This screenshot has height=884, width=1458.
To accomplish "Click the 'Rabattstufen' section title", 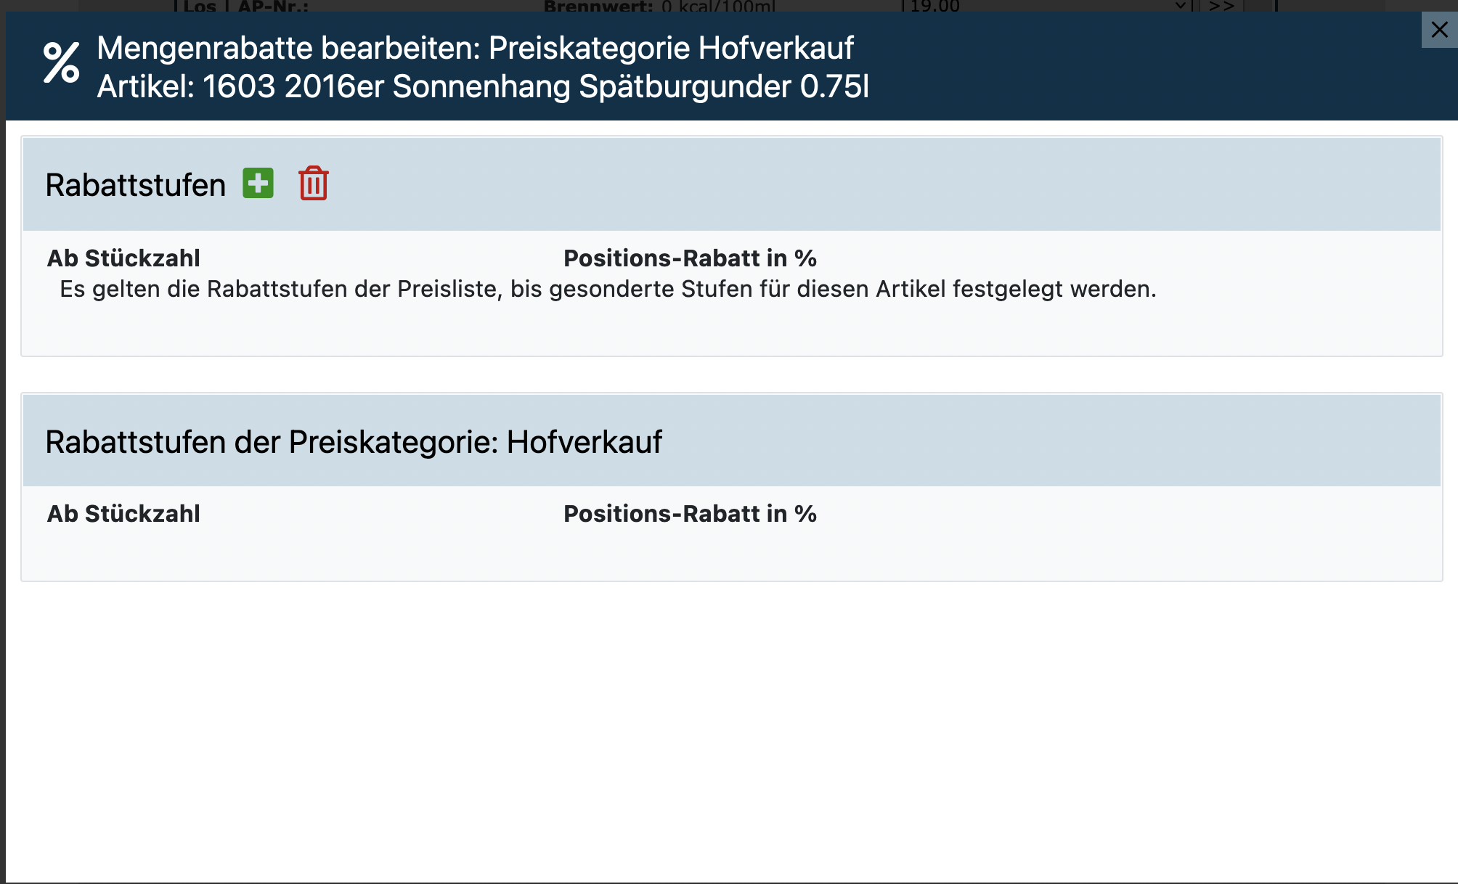I will click(x=136, y=185).
